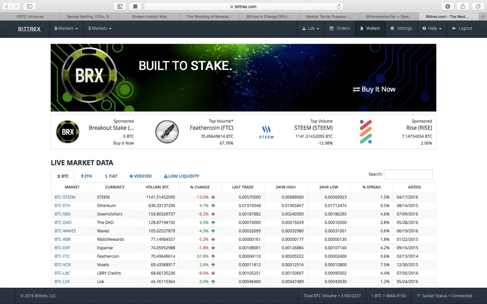Click the STEEM (STEEM) top volume title
The image size is (487, 304).
tap(314, 128)
